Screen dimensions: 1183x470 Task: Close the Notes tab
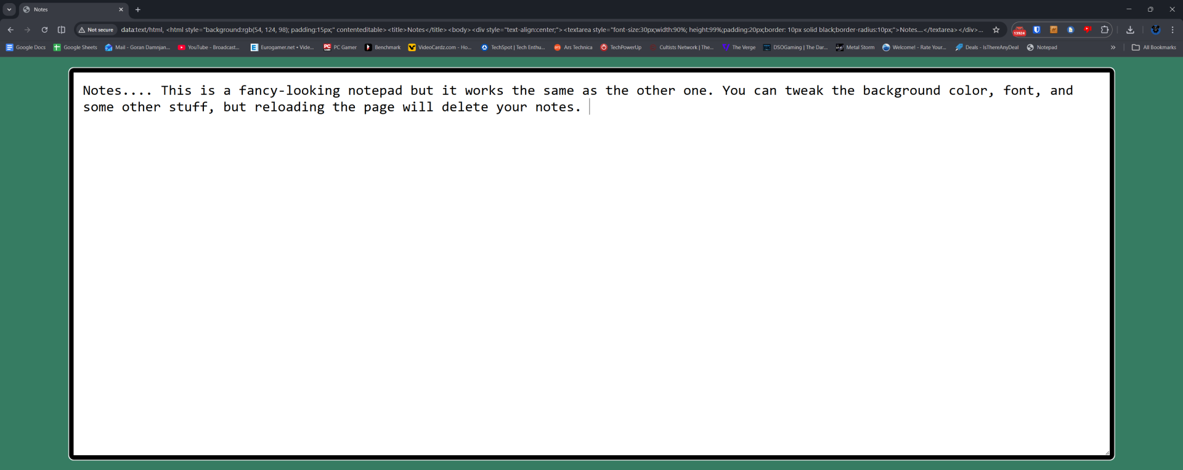(121, 9)
